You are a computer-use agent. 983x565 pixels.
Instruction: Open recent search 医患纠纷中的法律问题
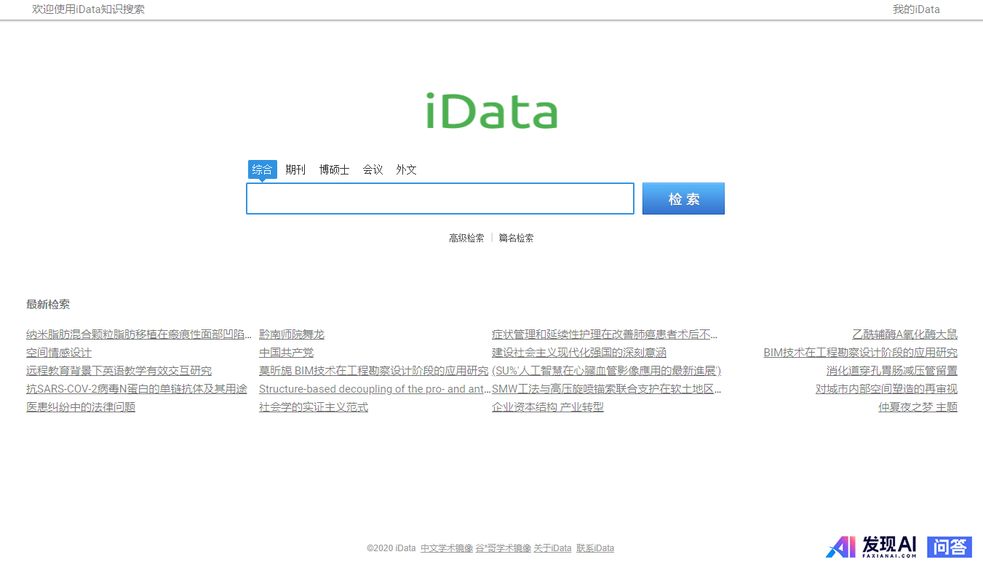(81, 407)
